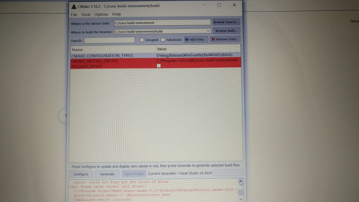This screenshot has width=359, height=202.
Task: Enable the Grouped checkbox
Action: 142,40
